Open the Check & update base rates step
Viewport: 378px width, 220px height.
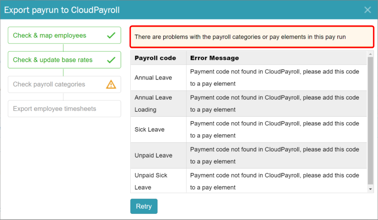[x=64, y=60]
